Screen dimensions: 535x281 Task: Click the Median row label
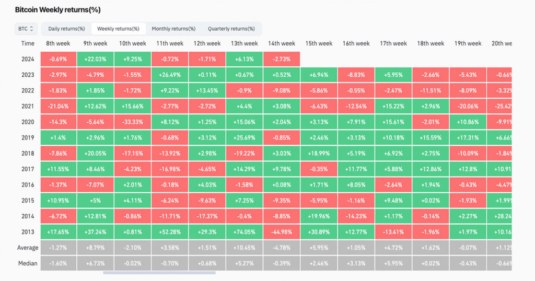28,263
